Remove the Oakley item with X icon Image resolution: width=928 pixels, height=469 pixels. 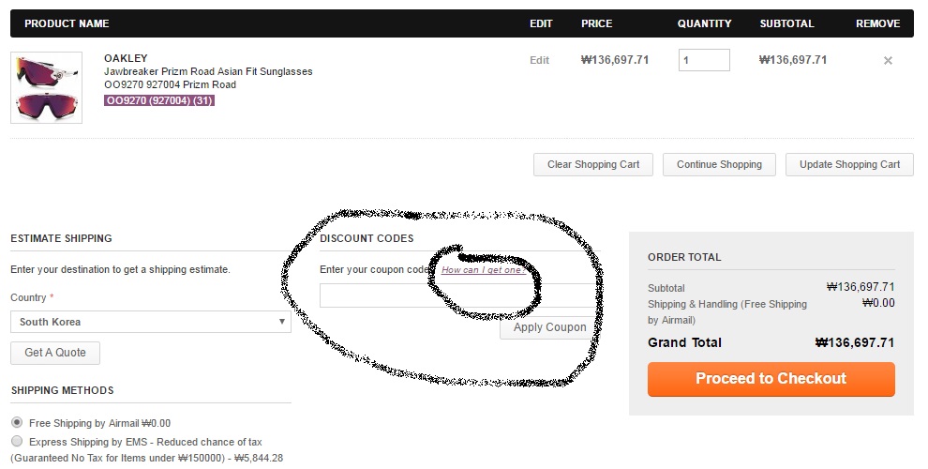(888, 61)
